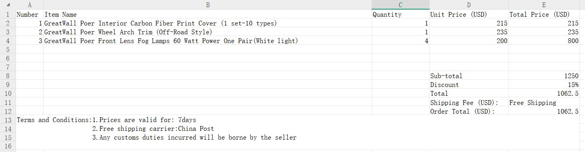
Task: Click the Quantity header cell
Action: point(400,14)
